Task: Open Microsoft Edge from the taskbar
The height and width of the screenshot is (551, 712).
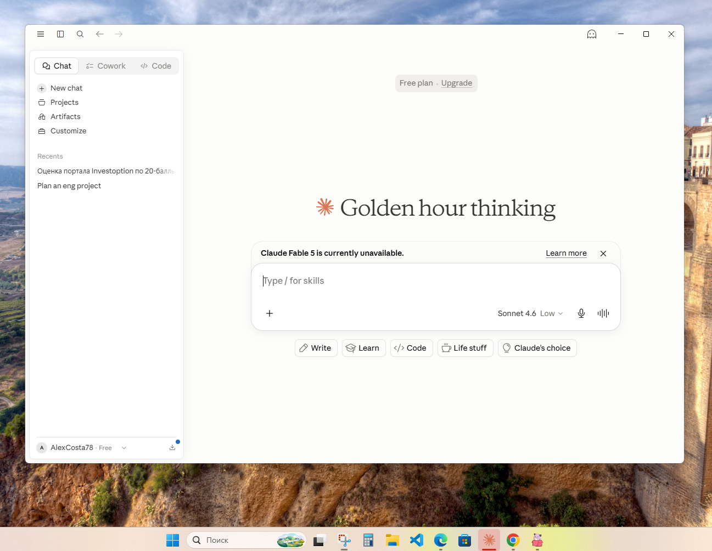Action: 441,540
